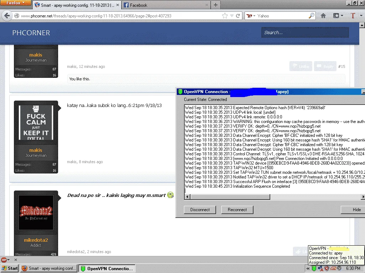
Task: Select the 'TAP-Win32 MTU=1500' log line
Action: coord(229,168)
